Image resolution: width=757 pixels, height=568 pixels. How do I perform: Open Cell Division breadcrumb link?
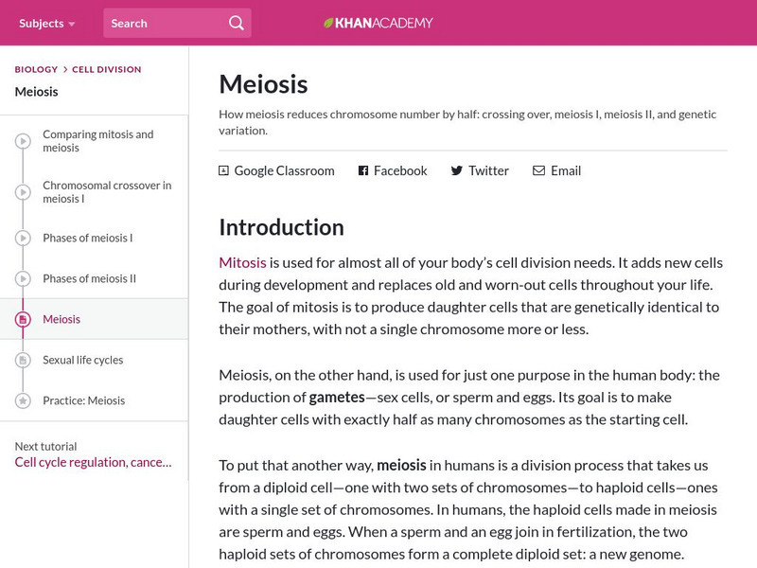[x=107, y=69]
